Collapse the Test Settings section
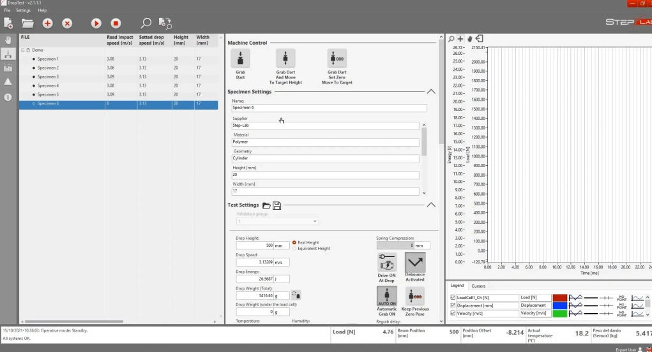 [431, 205]
